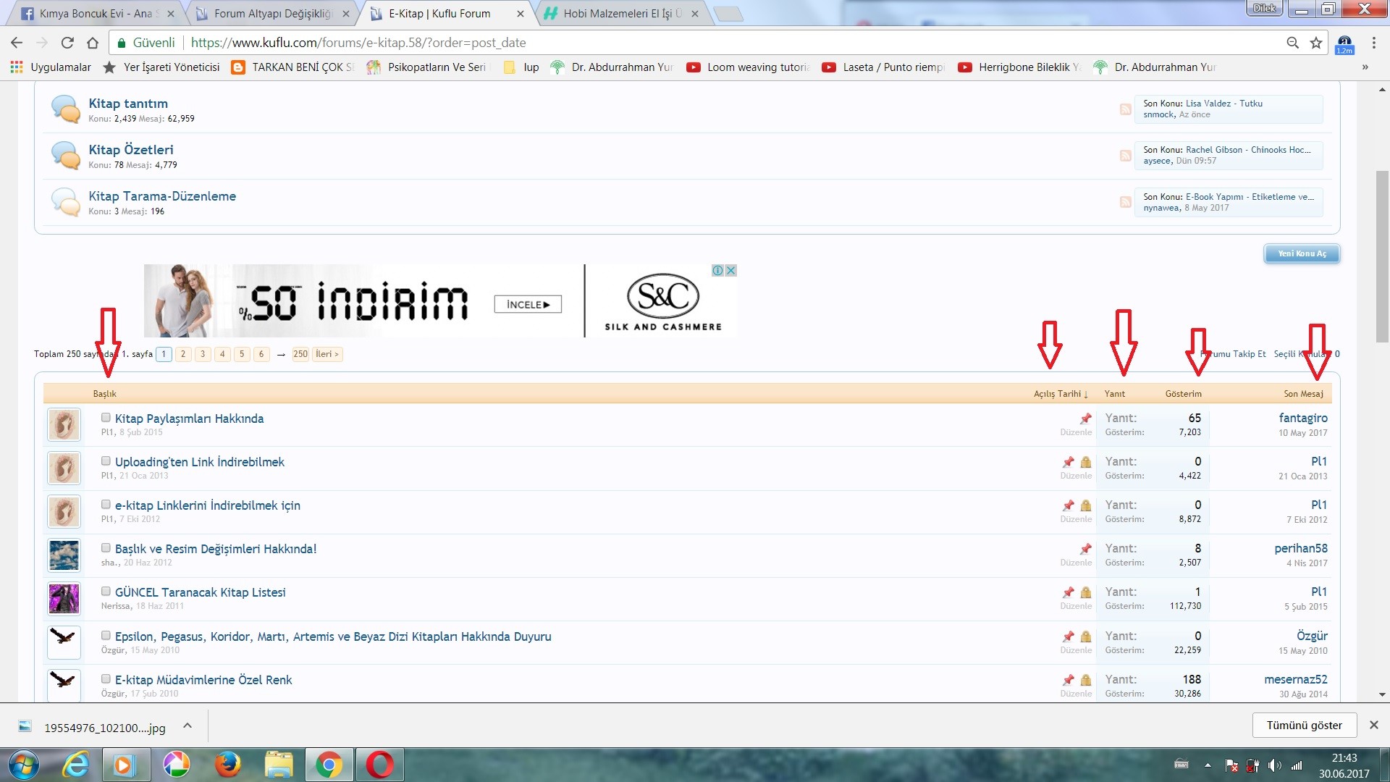Open the Chrome three-dot menu
This screenshot has width=1390, height=782.
coord(1373,43)
